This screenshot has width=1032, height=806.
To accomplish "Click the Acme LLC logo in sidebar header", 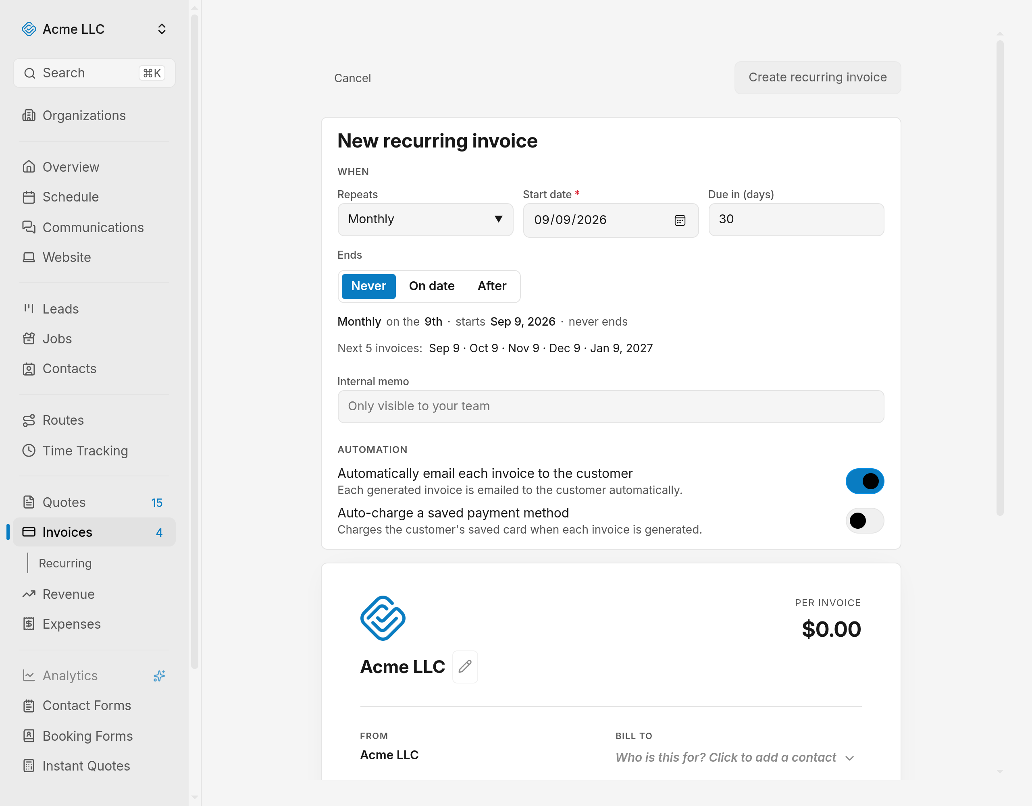I will [x=29, y=29].
